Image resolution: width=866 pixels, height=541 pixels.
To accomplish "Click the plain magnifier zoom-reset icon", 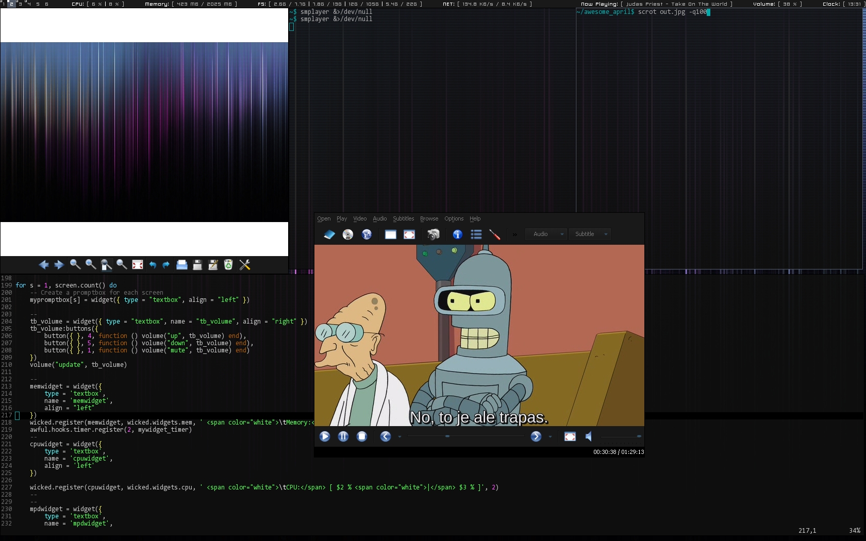I will tap(122, 265).
